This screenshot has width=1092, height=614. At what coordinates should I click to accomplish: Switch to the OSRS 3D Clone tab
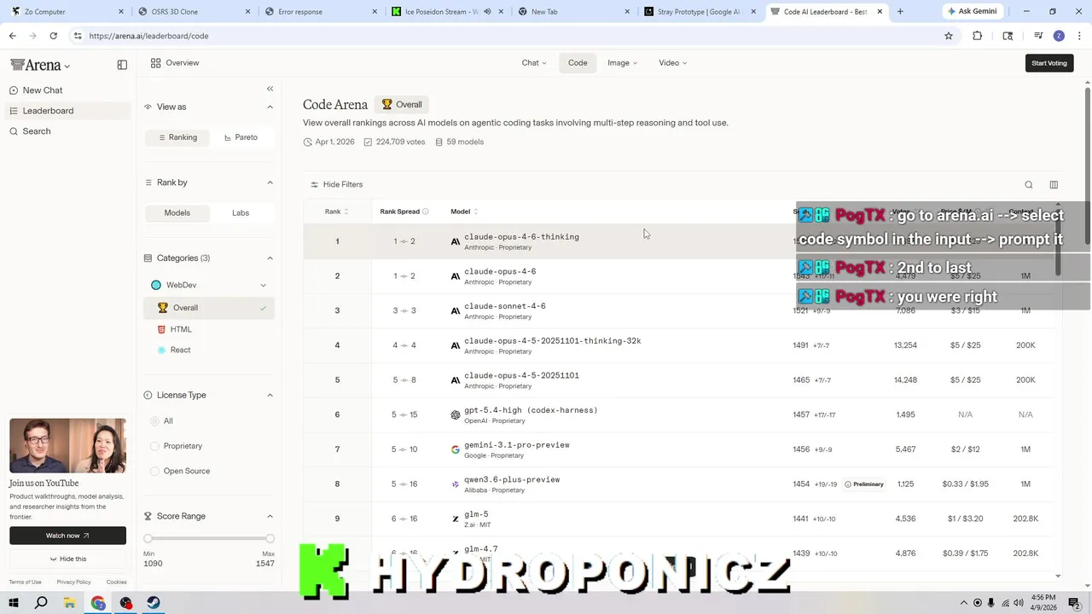click(194, 12)
